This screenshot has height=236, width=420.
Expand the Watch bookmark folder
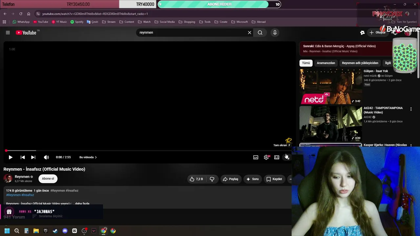[x=144, y=22]
